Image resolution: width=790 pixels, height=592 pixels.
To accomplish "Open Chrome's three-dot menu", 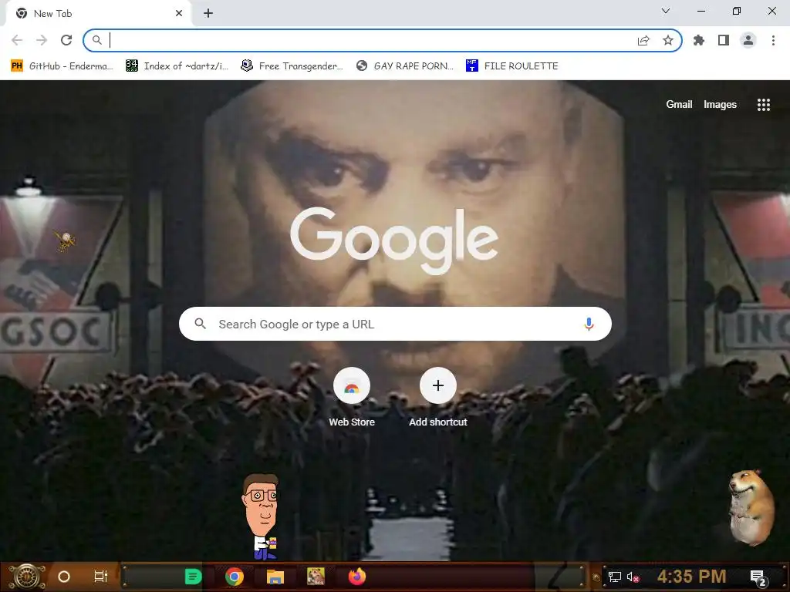I will (773, 40).
